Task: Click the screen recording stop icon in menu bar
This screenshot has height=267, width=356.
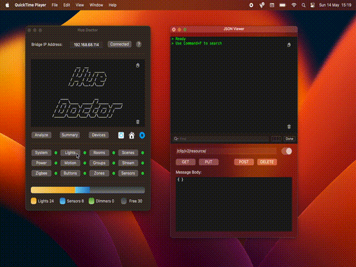Action: (251, 5)
